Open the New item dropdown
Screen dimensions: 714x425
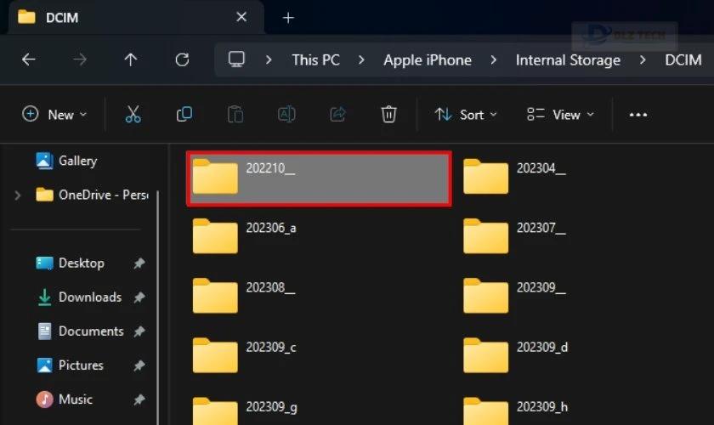pyautogui.click(x=54, y=115)
